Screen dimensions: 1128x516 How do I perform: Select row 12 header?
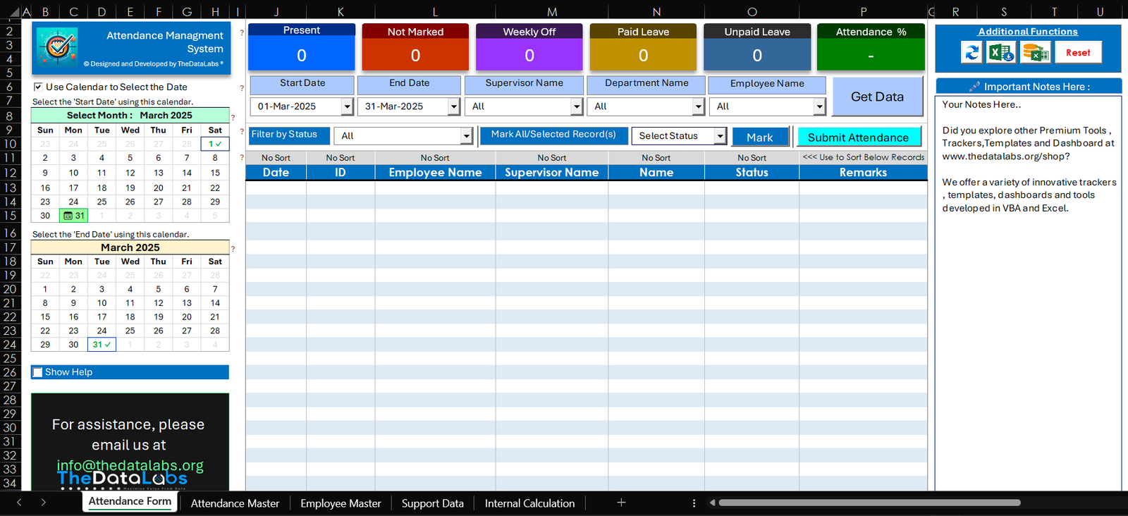(x=10, y=173)
